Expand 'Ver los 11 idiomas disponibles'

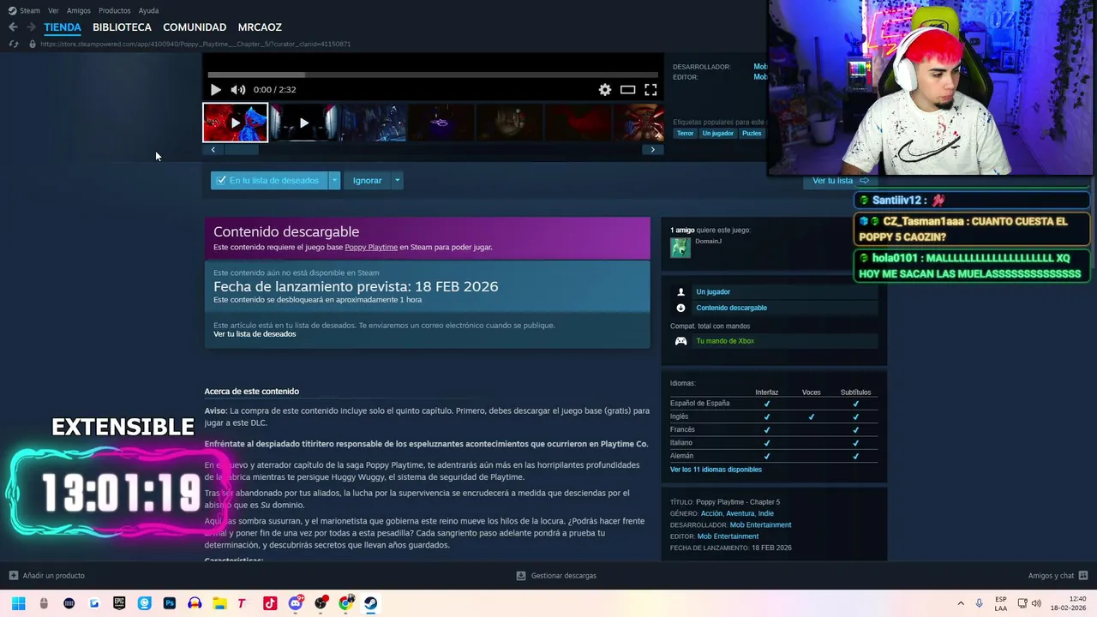pos(716,470)
